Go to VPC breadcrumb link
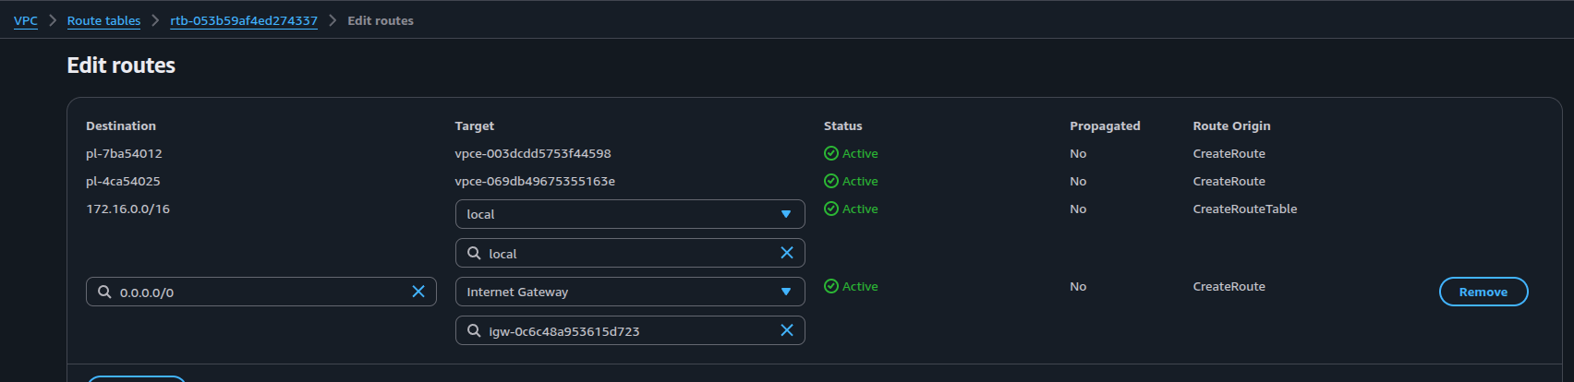Viewport: 1574px width, 382px height. [x=26, y=20]
